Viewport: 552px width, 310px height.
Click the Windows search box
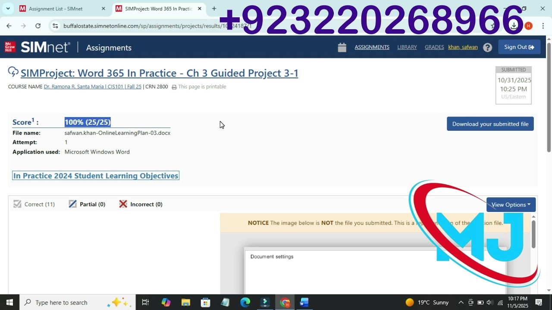(78, 302)
